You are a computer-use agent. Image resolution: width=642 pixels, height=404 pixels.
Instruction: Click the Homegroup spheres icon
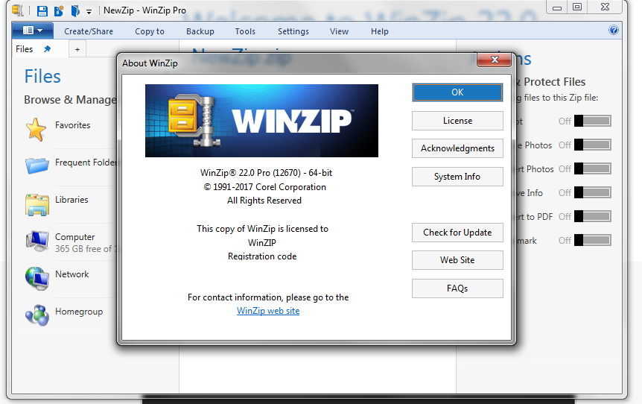[36, 315]
